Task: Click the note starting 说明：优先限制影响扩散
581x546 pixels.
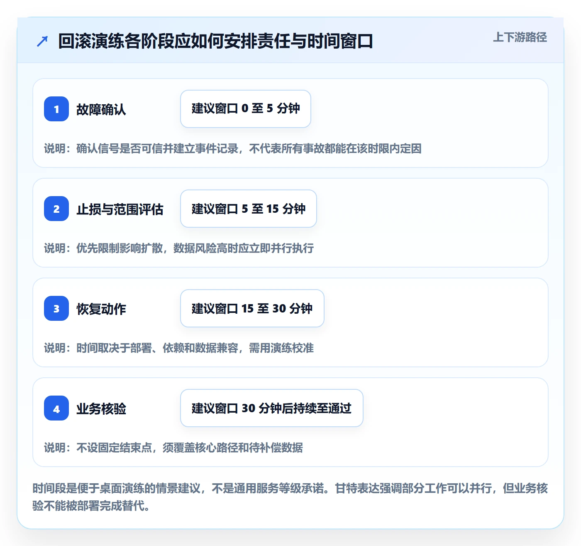Action: coord(179,248)
